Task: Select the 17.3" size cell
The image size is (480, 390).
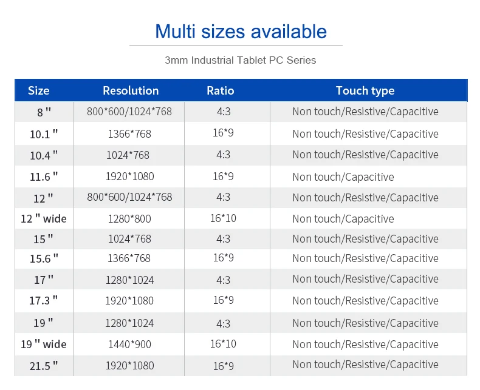Action: point(44,300)
